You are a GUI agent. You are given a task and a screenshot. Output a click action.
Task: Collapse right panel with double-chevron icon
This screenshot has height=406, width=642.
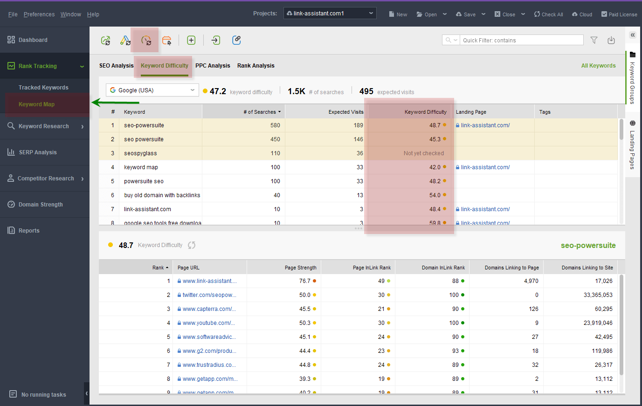(633, 35)
